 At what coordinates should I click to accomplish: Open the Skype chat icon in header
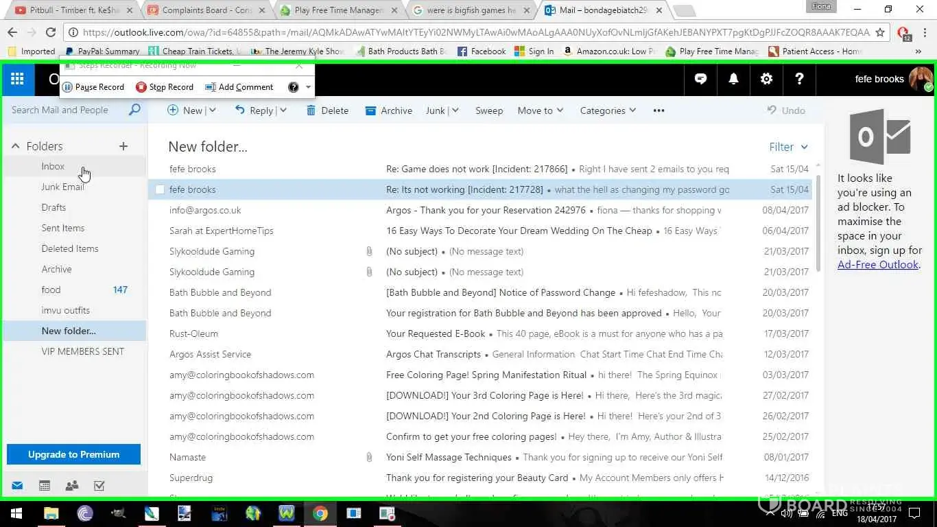pyautogui.click(x=700, y=79)
